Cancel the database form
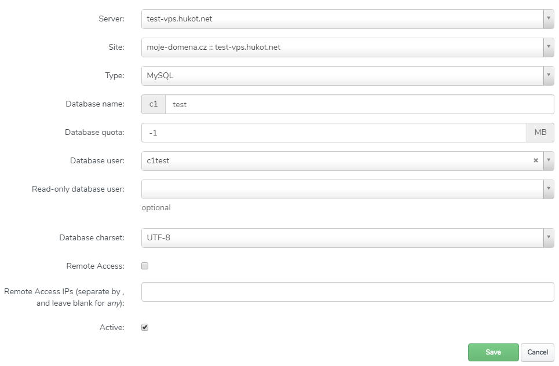 click(538, 352)
